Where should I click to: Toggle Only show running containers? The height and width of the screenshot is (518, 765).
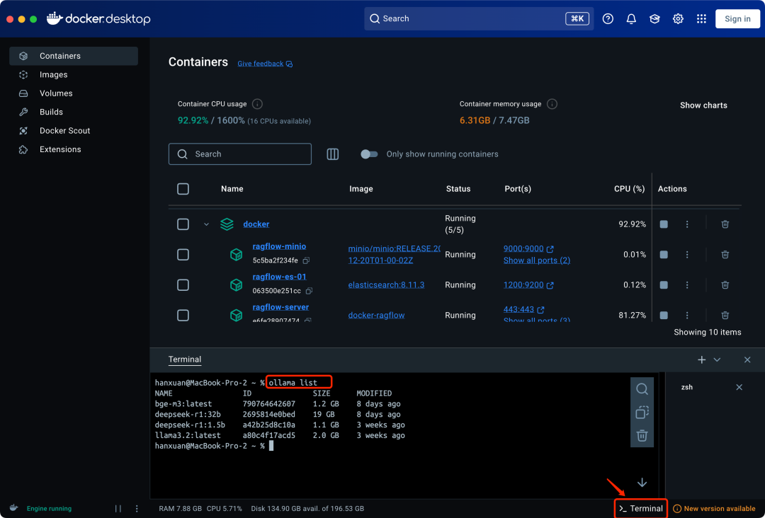tap(369, 154)
